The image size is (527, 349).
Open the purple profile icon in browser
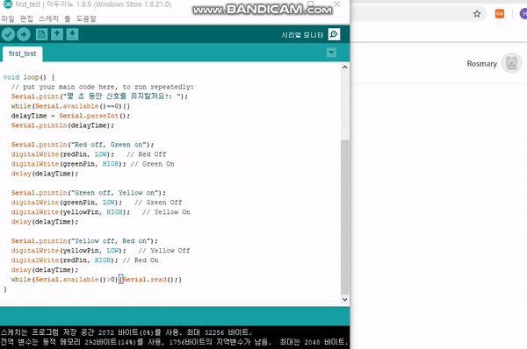(523, 14)
